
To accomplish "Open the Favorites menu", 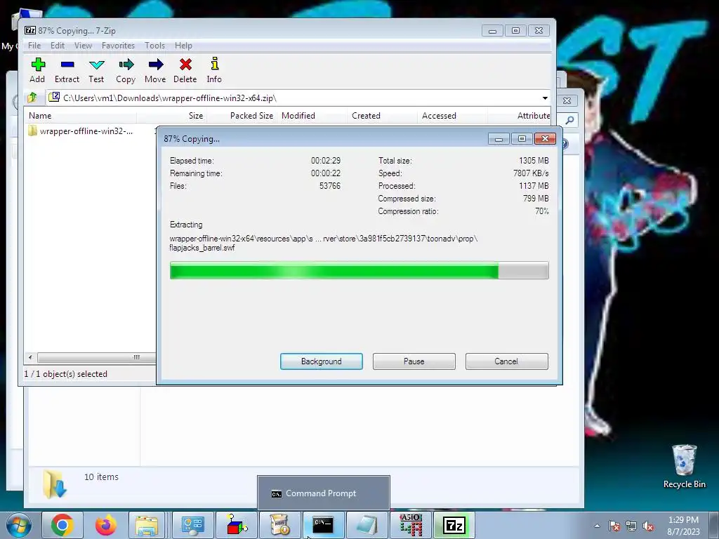I will pyautogui.click(x=118, y=46).
